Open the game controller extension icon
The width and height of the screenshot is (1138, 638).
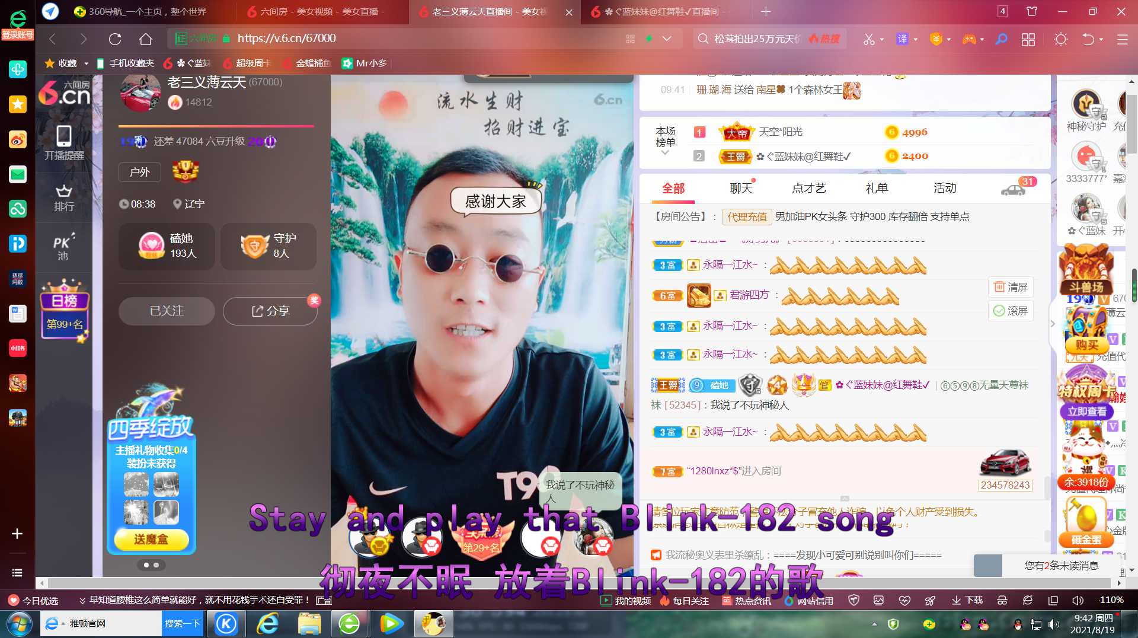[969, 39]
